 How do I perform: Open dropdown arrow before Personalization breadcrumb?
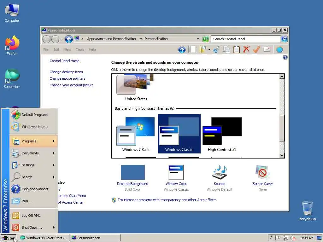141,39
